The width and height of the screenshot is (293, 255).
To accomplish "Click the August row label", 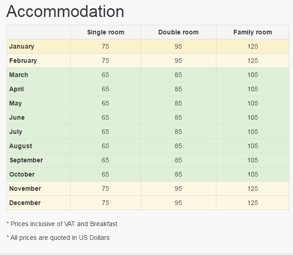I will [21, 146].
